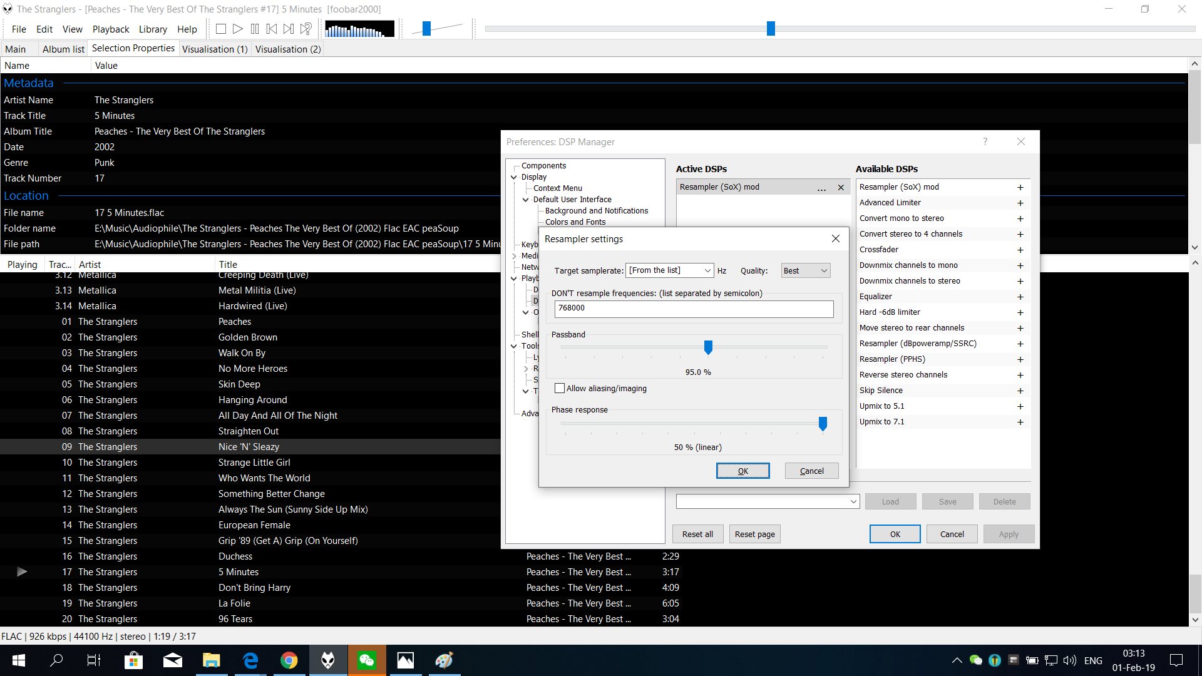Viewport: 1202px width, 676px height.
Task: Switch to Album list tab
Action: (x=63, y=49)
